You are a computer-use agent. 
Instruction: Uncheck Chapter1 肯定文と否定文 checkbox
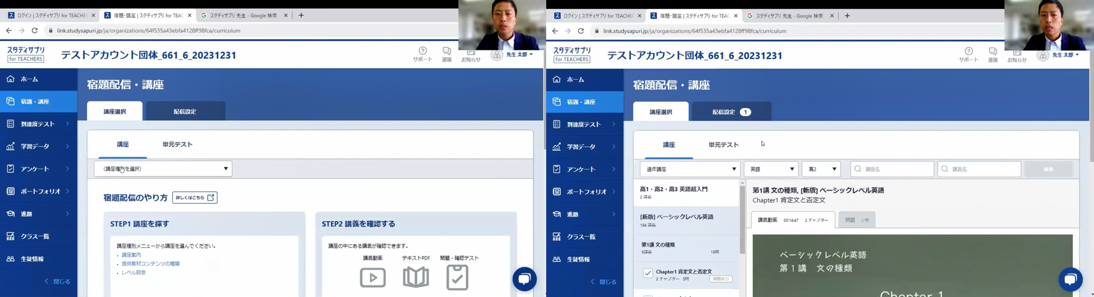point(648,273)
